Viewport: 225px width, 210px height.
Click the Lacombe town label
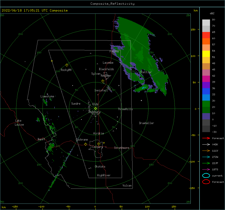(x=108, y=63)
